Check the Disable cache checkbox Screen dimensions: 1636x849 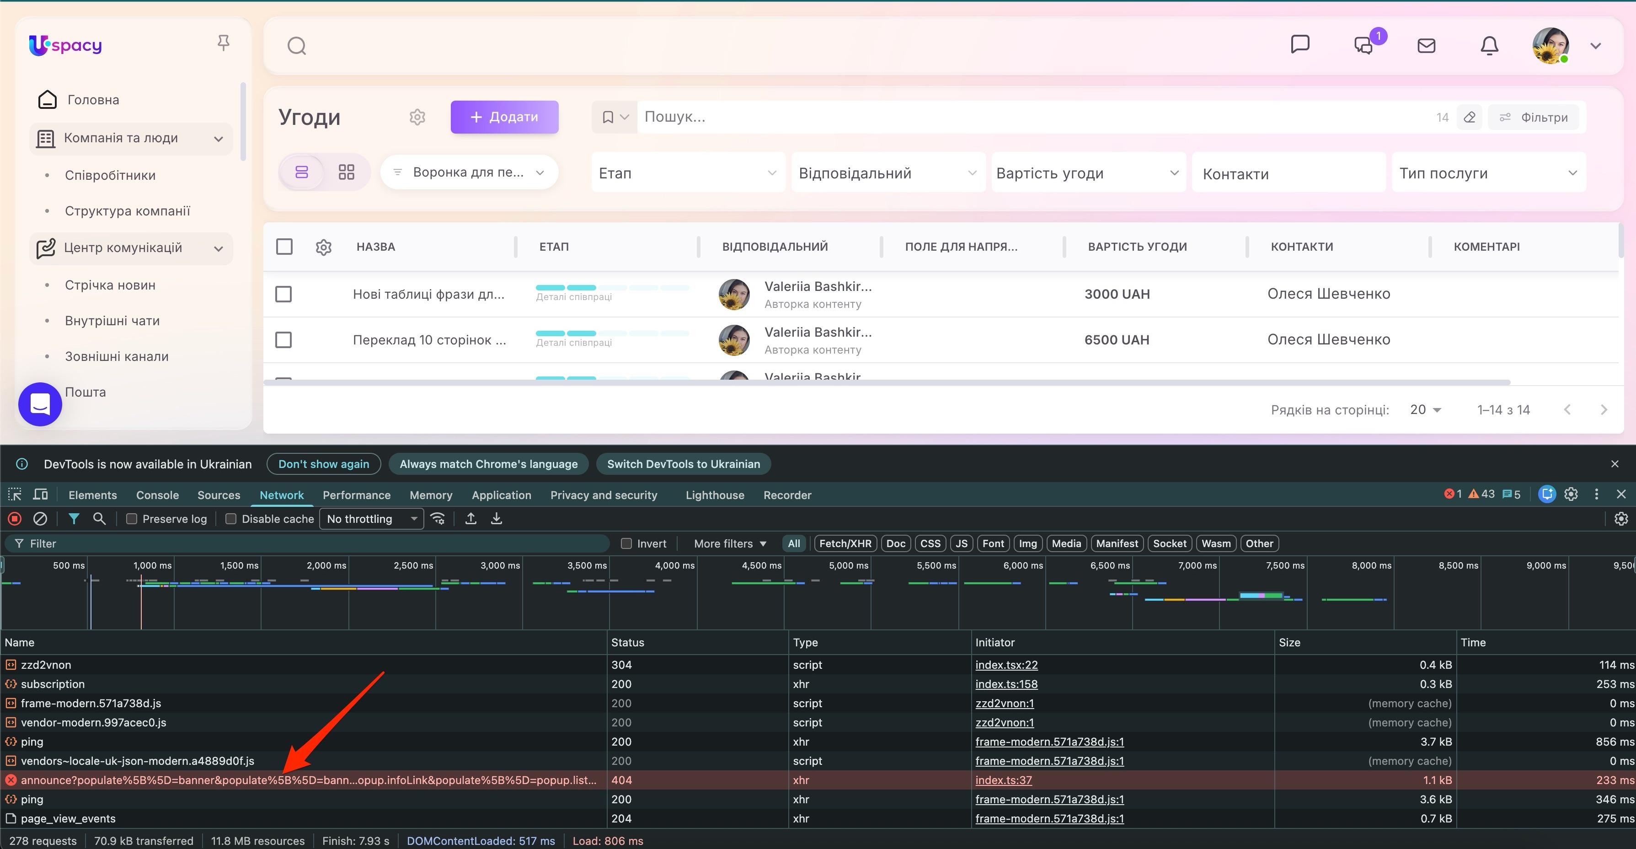pos(231,519)
